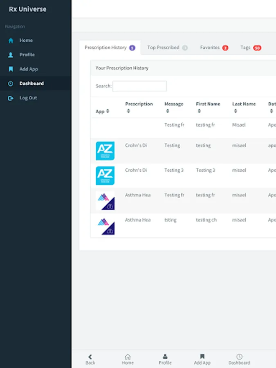The image size is (276, 368).
Task: Click the red badge on Favorites
Action: click(x=225, y=48)
